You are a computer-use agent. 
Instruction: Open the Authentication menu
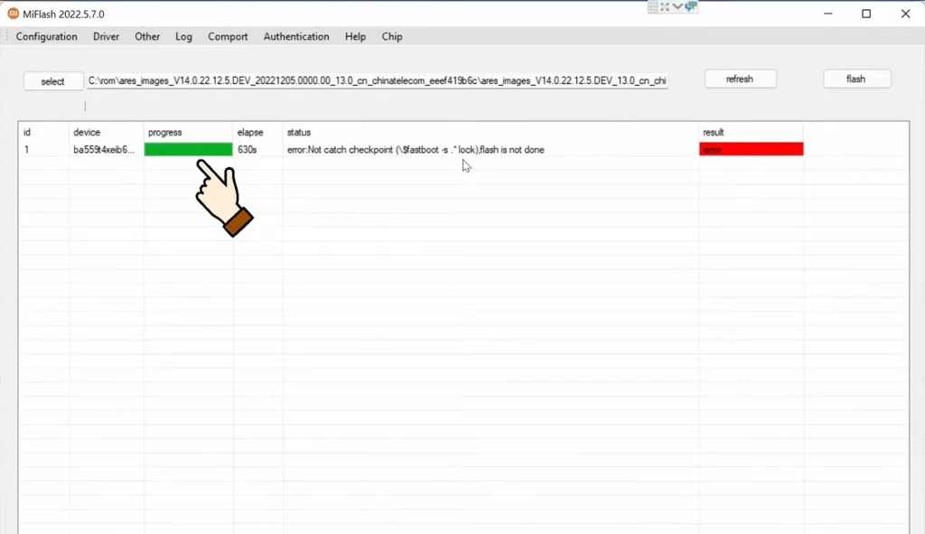[x=296, y=37]
